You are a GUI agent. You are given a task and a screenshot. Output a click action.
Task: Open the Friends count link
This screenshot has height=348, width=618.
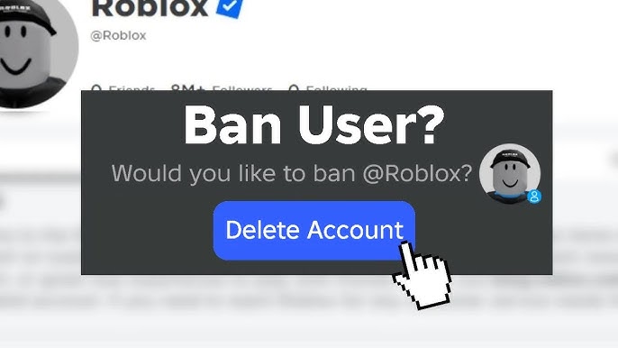click(123, 87)
